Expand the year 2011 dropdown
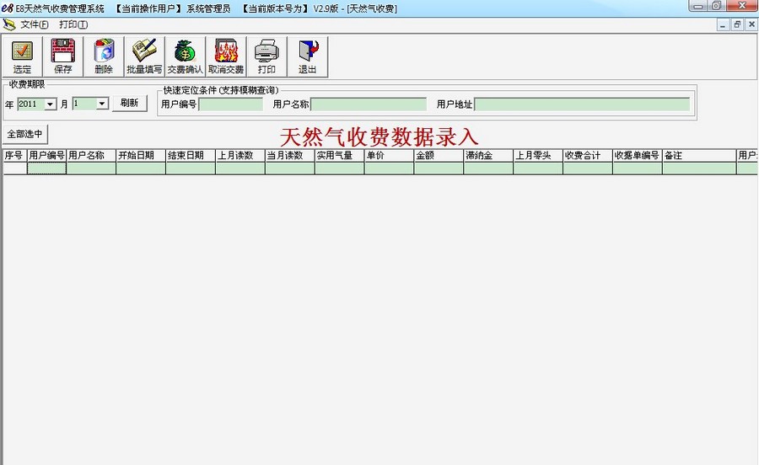759x465 pixels. click(51, 104)
